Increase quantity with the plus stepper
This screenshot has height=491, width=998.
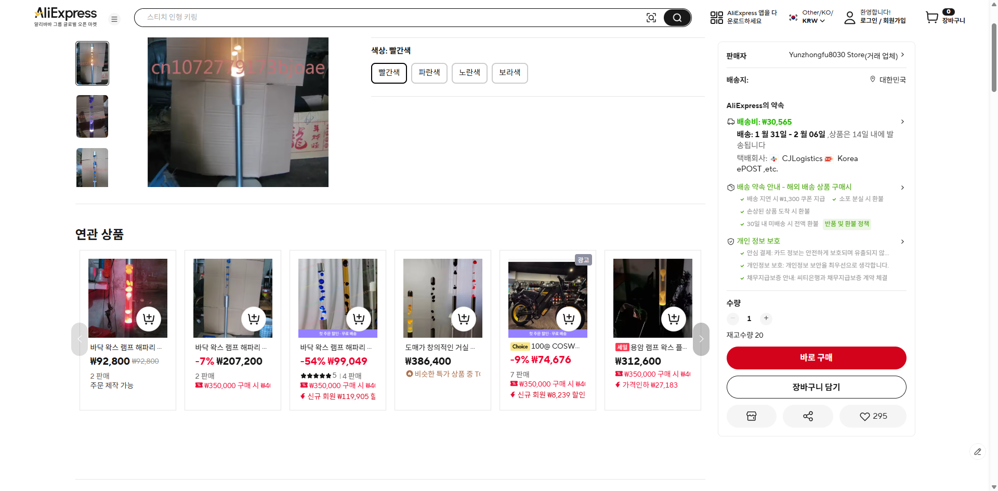(766, 319)
